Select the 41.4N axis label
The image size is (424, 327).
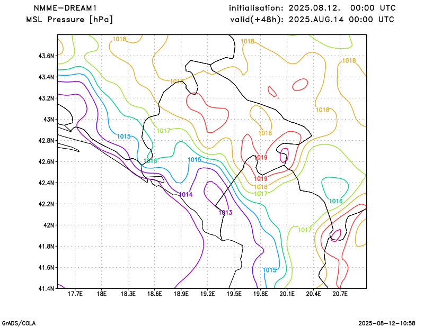click(x=46, y=289)
